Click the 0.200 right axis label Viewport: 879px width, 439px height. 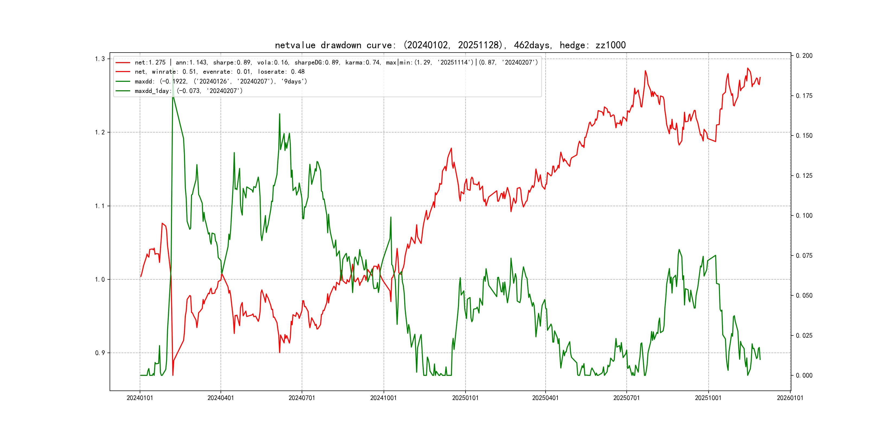(804, 56)
